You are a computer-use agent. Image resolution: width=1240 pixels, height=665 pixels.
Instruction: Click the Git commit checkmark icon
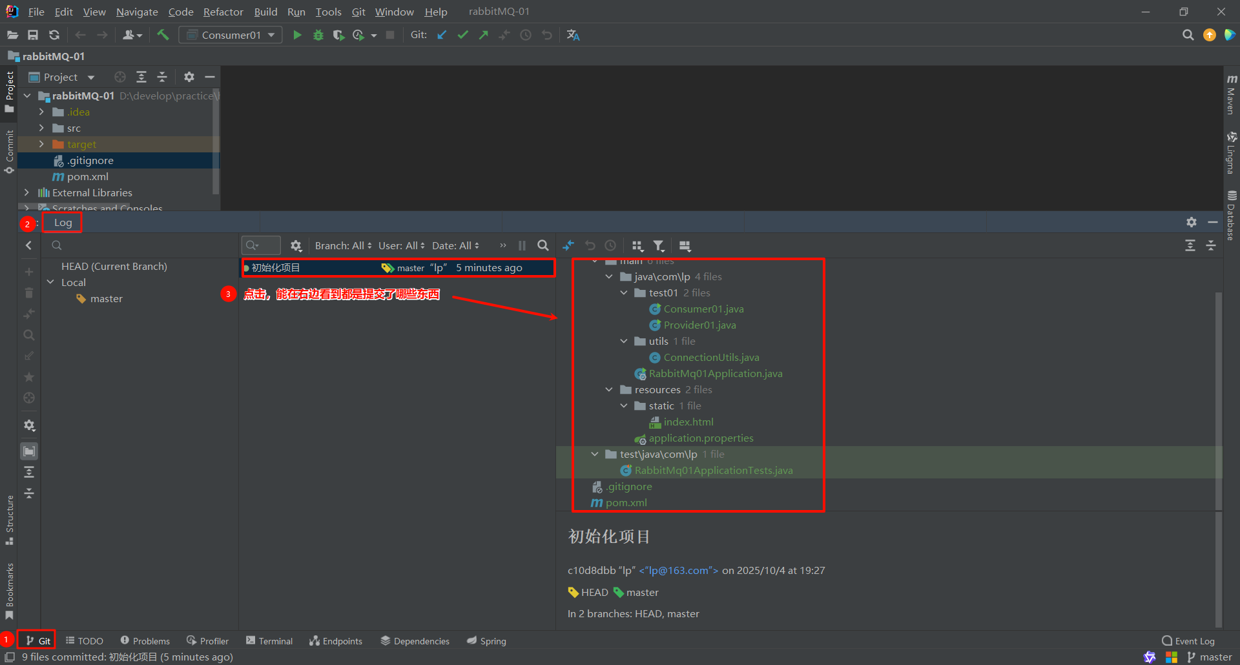(x=462, y=35)
